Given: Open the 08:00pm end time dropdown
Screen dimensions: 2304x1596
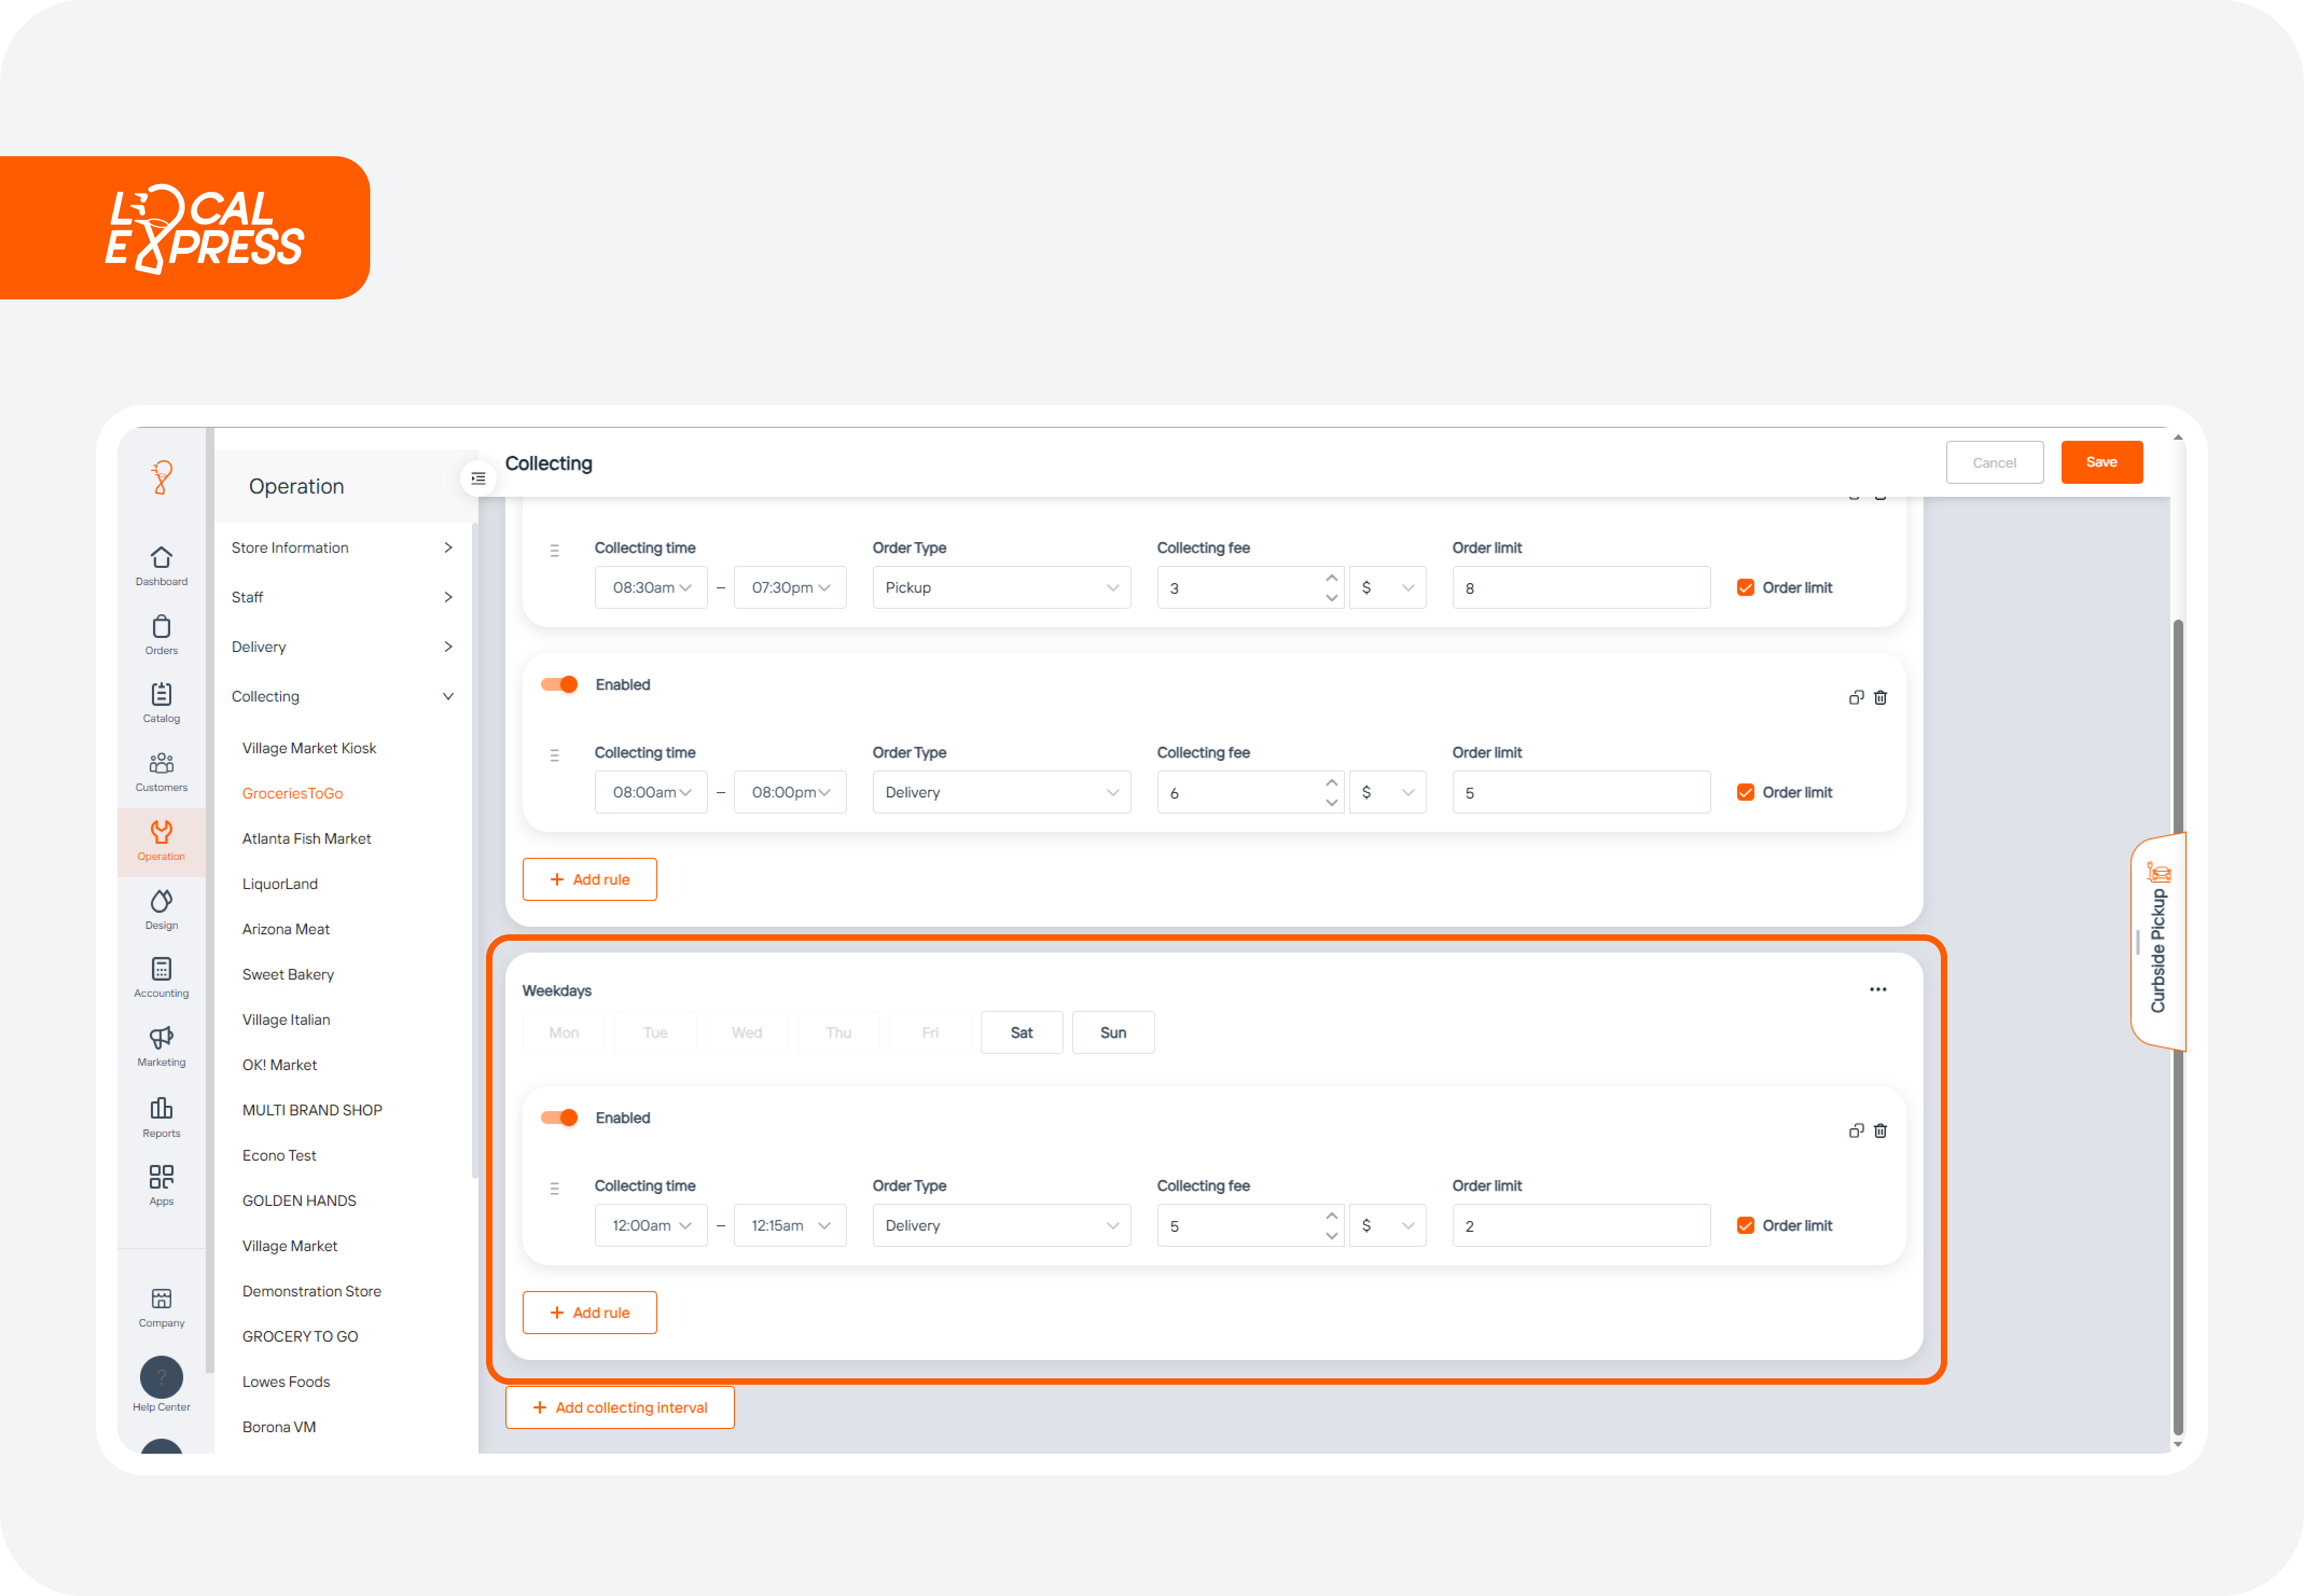Looking at the screenshot, I should 790,792.
